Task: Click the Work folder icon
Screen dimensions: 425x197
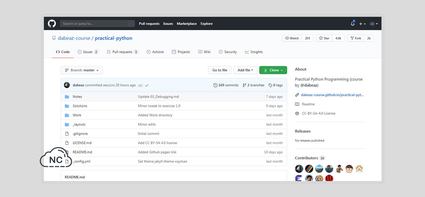Action: 67,115
